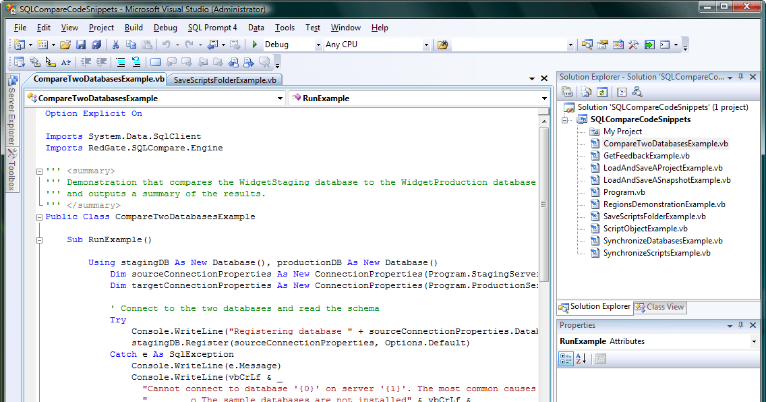Click the Cut icon on the toolbar
The height and width of the screenshot is (402, 766).
tap(115, 45)
